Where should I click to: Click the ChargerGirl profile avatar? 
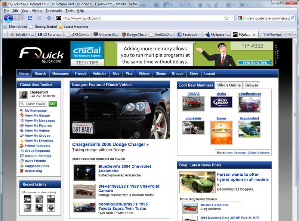tap(24, 95)
